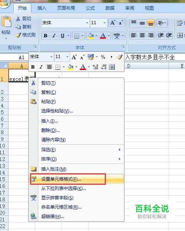Click decrease decimal on mini toolbar
This screenshot has height=231, width=185.
point(104,67)
